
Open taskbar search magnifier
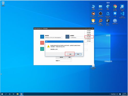6,94
